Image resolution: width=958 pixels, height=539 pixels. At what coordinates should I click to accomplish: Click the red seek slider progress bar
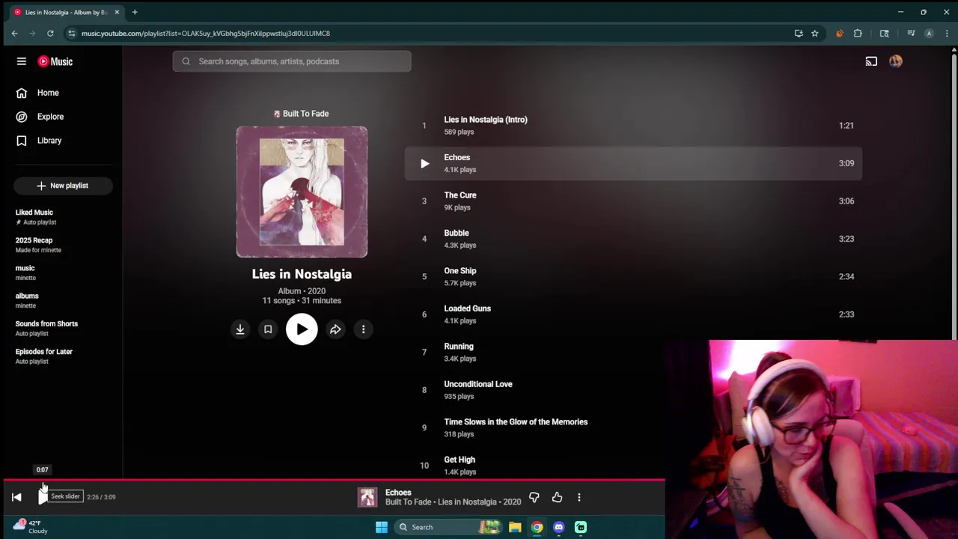(x=333, y=480)
